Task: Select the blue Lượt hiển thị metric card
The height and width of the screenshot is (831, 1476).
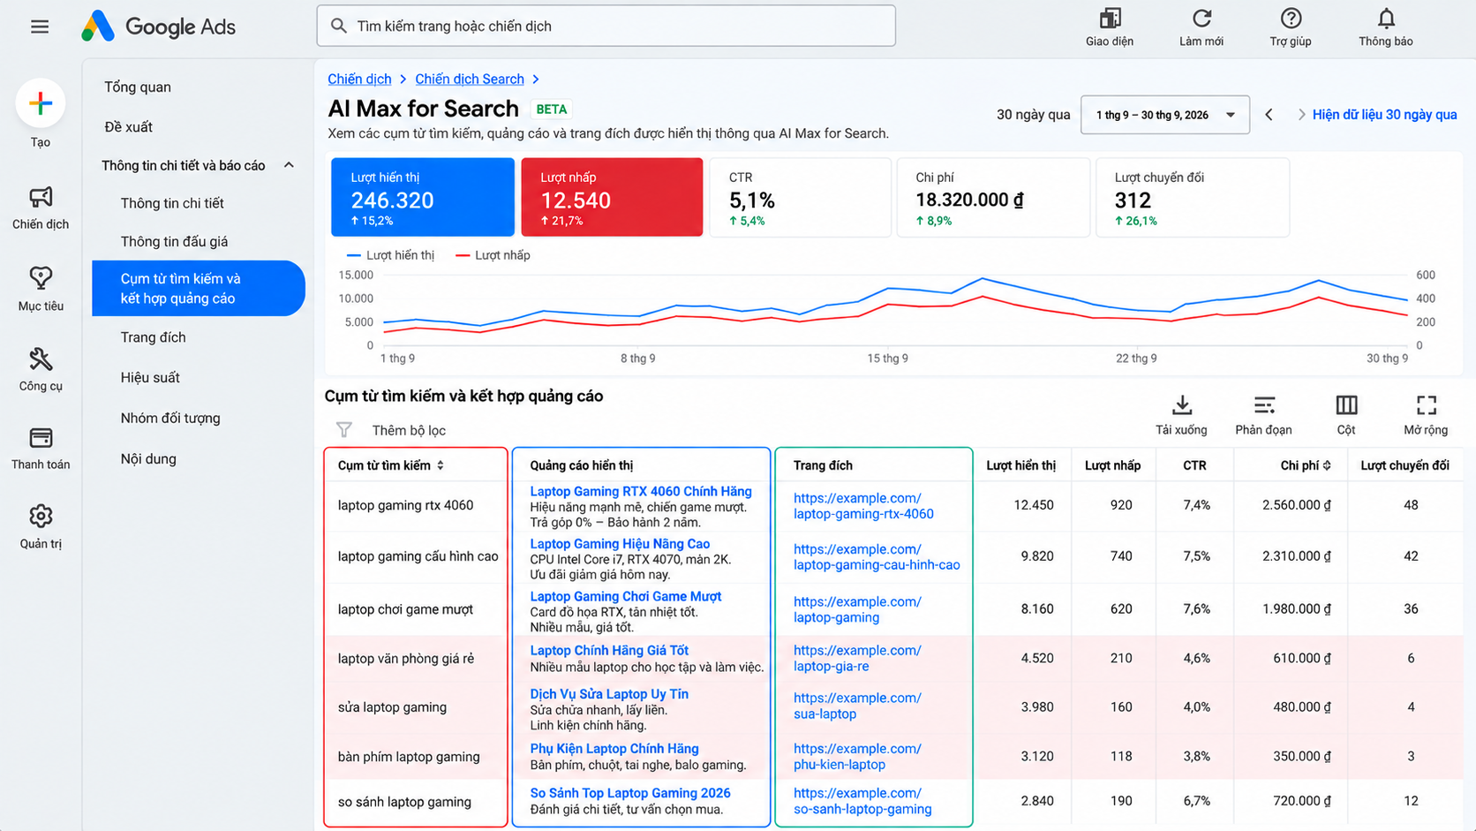Action: 423,197
